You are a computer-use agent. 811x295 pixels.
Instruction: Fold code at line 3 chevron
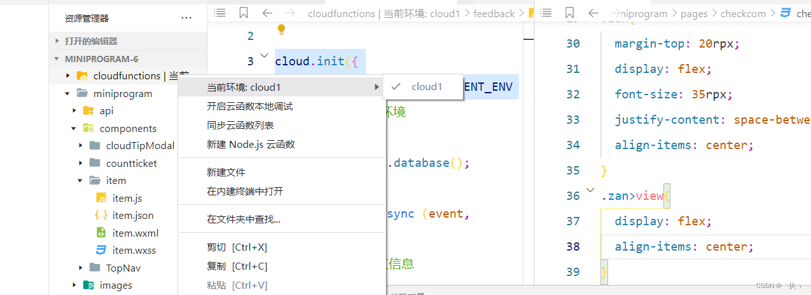[x=265, y=56]
